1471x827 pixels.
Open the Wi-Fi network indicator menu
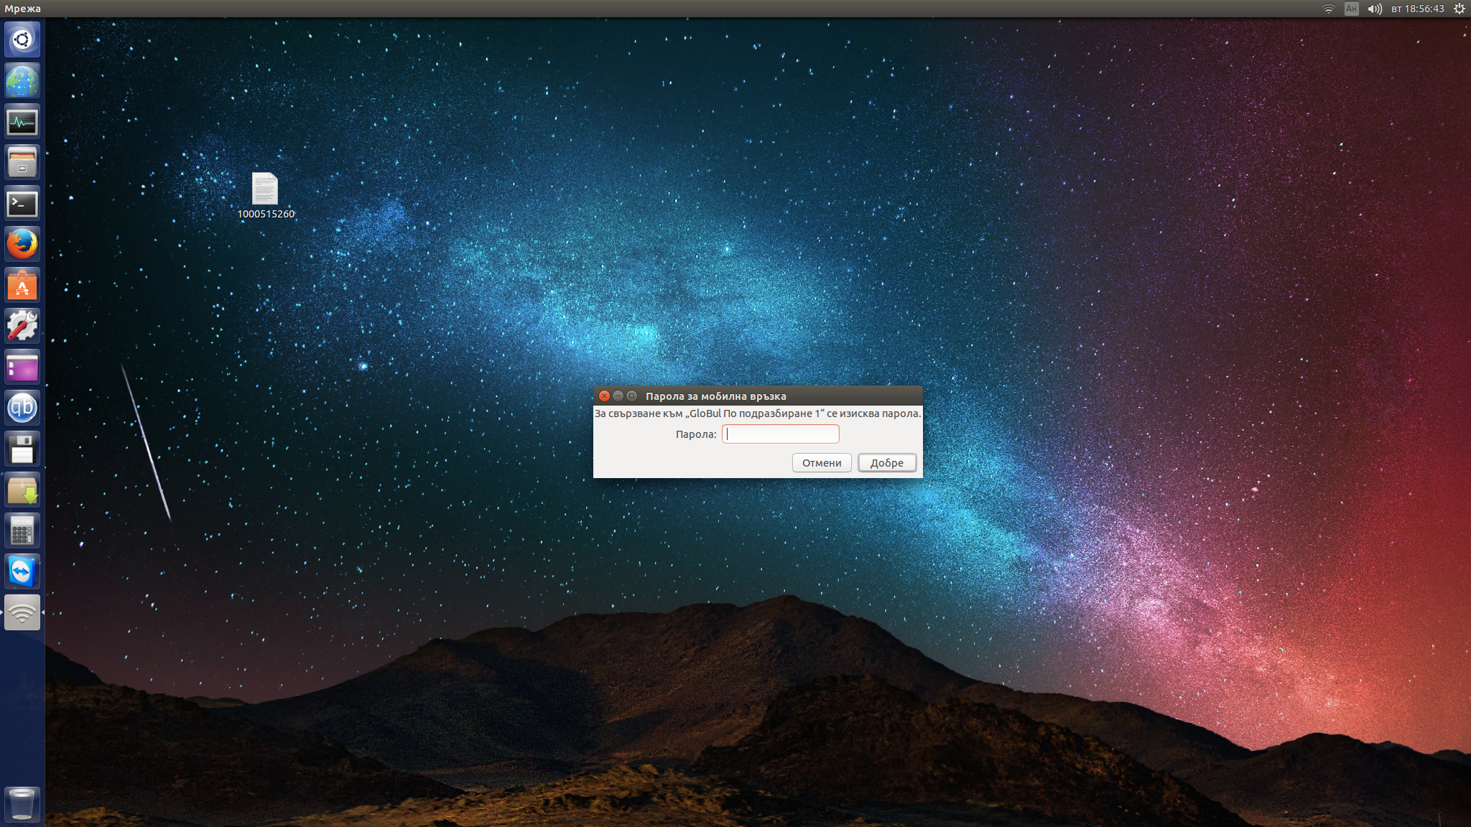pyautogui.click(x=1328, y=9)
